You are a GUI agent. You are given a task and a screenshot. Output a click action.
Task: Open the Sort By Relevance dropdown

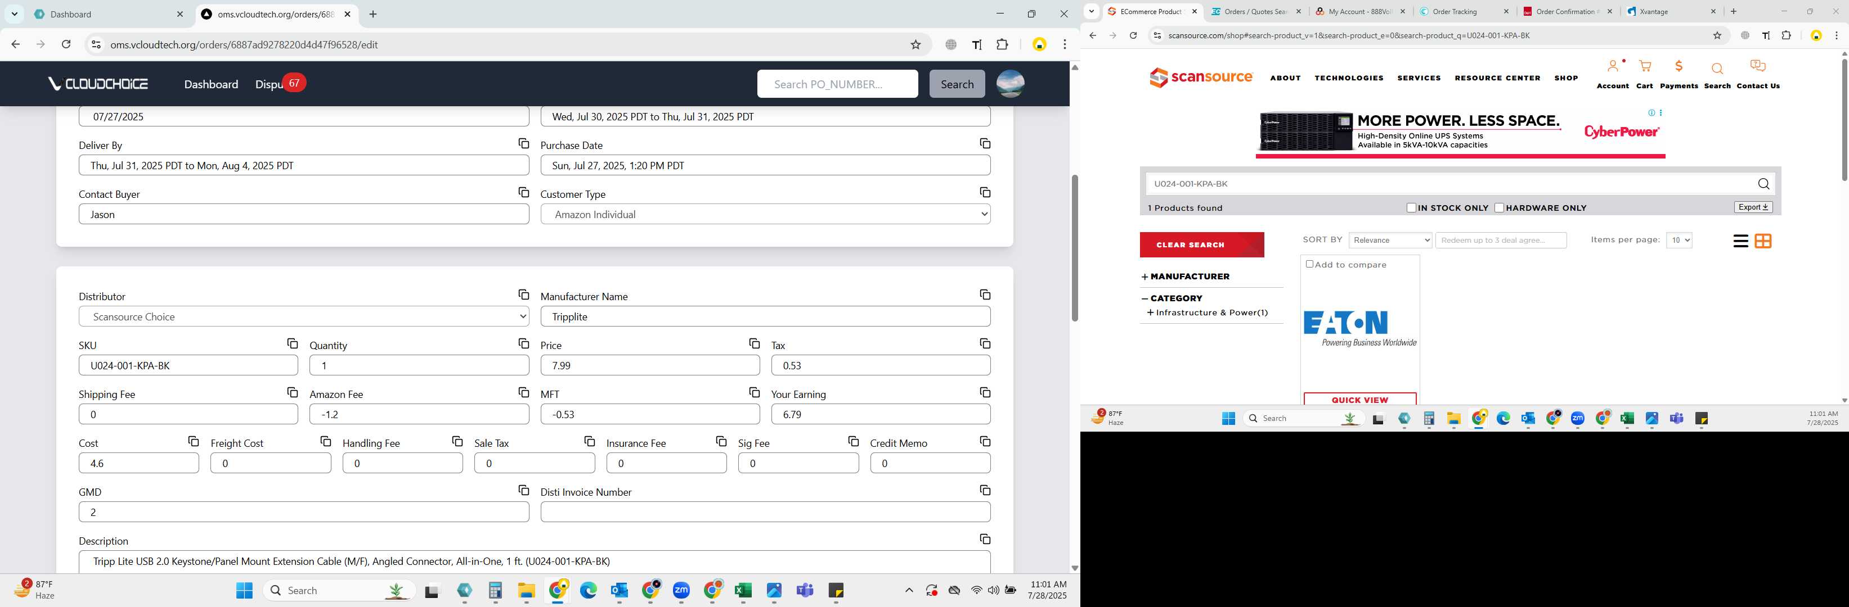click(1390, 240)
